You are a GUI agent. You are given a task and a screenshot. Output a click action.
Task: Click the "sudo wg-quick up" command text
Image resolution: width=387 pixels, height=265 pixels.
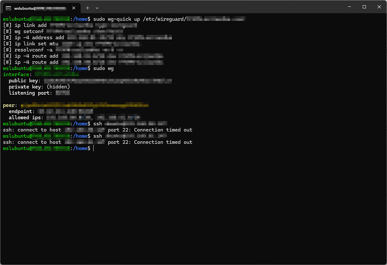116,19
